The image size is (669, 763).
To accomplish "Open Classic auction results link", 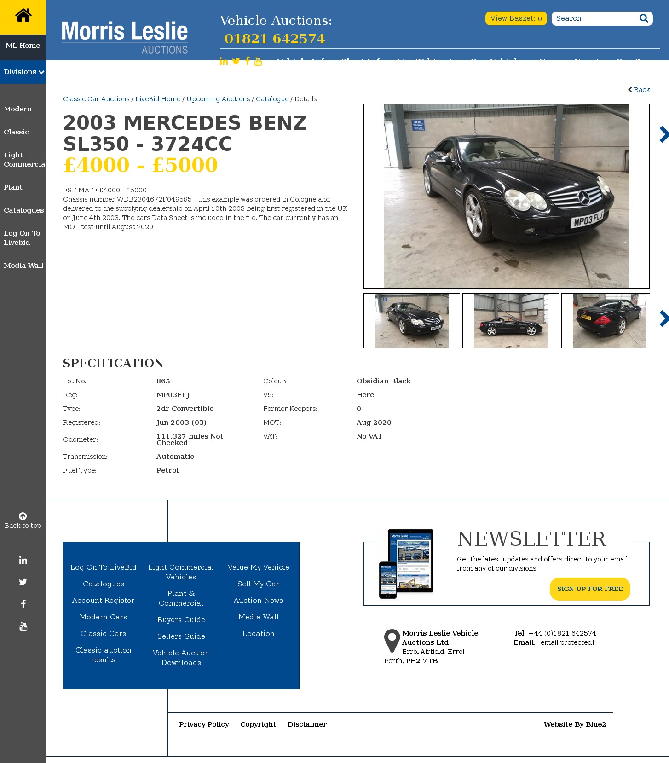I will 104,655.
